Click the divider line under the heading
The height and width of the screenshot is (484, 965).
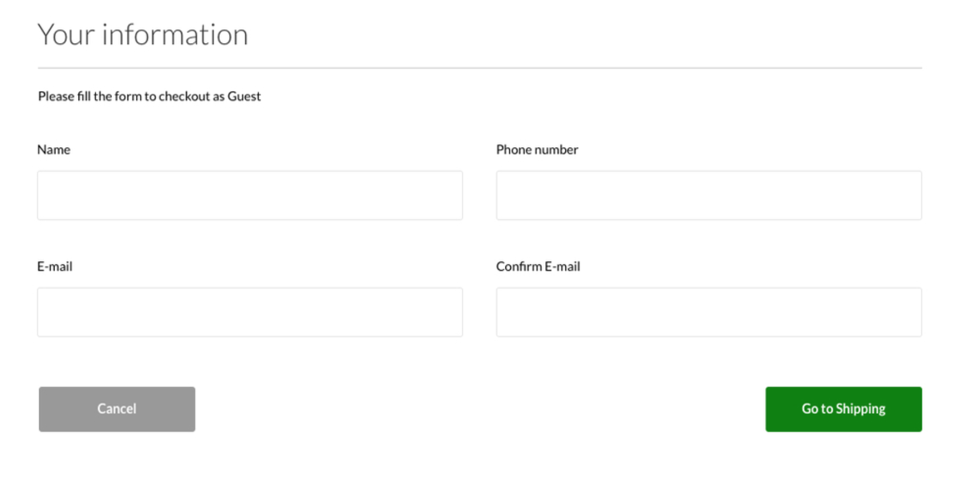point(480,68)
